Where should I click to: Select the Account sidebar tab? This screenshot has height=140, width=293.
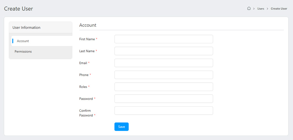point(23,41)
